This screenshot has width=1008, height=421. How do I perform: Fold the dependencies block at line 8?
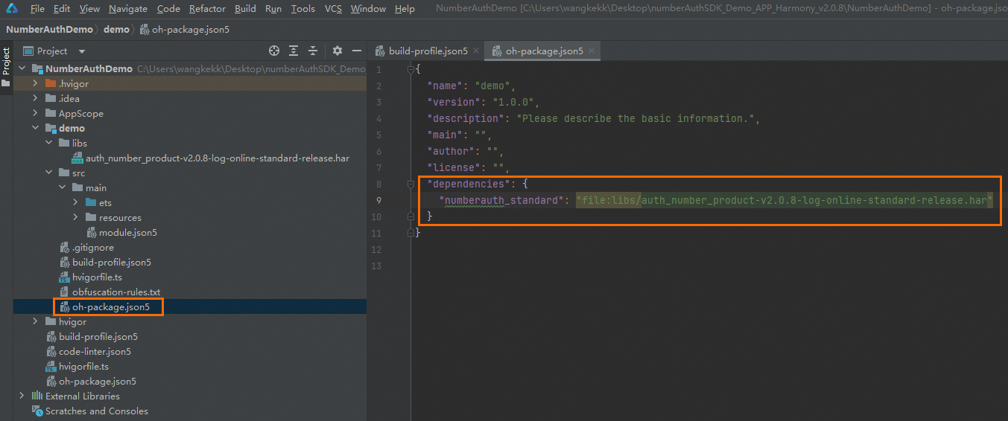pyautogui.click(x=411, y=184)
